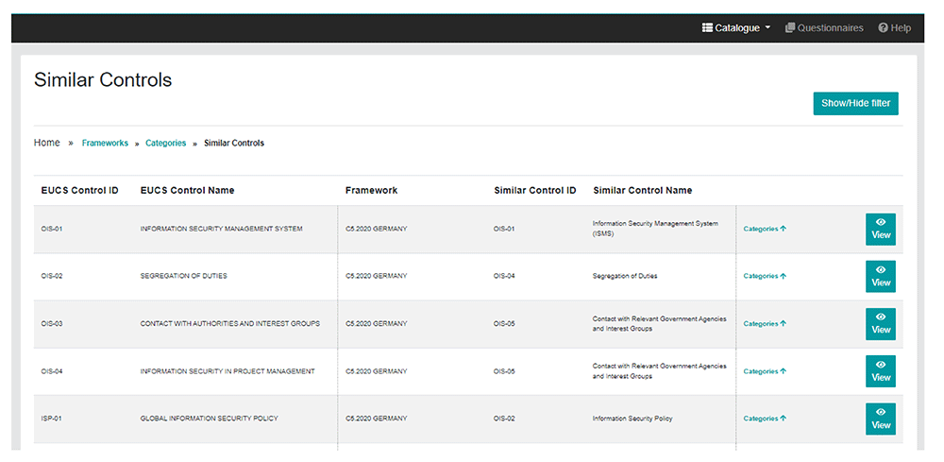
Task: Open Categories link in OIS-03 row
Action: point(765,323)
